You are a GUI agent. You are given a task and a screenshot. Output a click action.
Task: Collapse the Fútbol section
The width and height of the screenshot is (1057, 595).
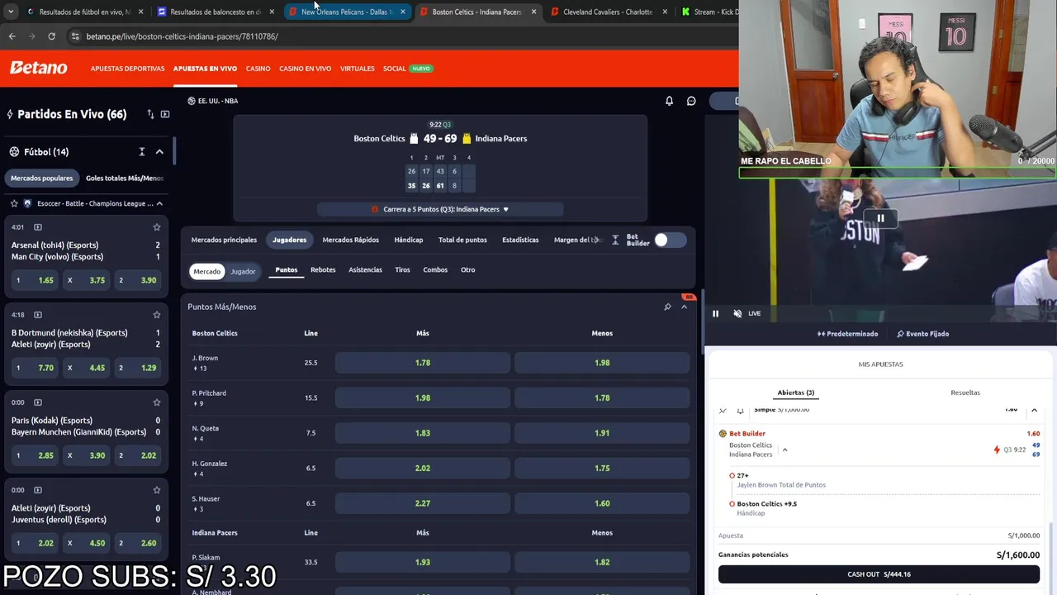tap(159, 152)
